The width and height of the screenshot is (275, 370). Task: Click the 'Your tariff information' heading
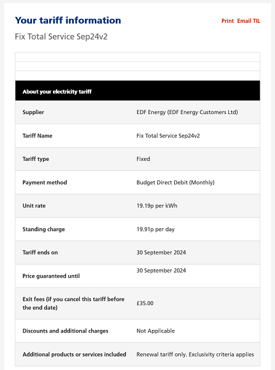[x=68, y=20]
